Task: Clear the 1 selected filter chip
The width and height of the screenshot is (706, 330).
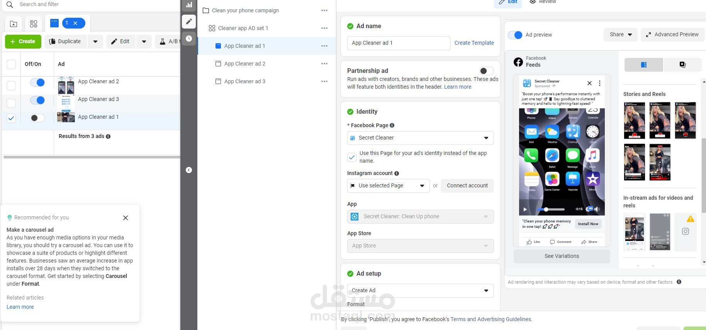Action: pyautogui.click(x=75, y=23)
